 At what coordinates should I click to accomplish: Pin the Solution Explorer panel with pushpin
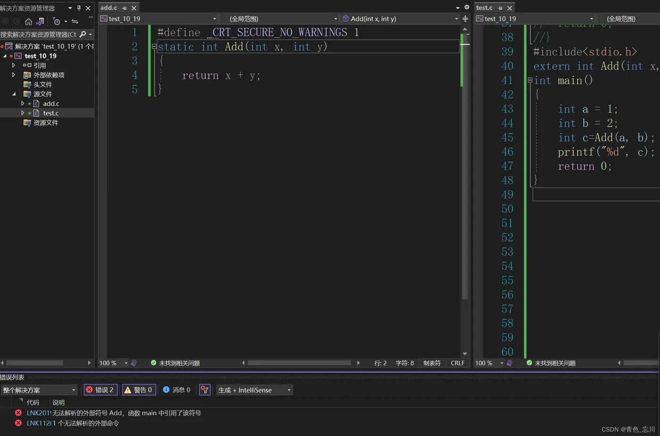tap(79, 8)
